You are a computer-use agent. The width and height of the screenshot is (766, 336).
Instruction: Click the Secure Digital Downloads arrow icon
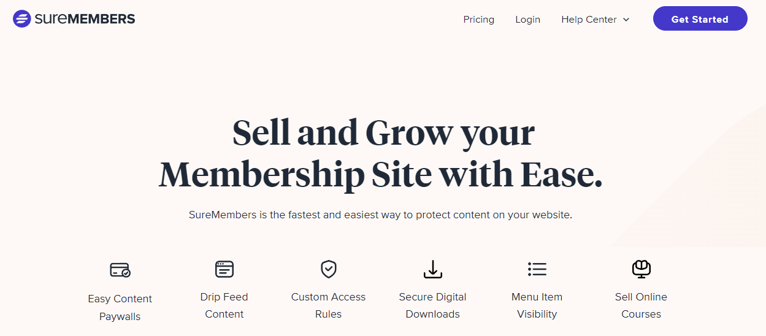pyautogui.click(x=433, y=269)
